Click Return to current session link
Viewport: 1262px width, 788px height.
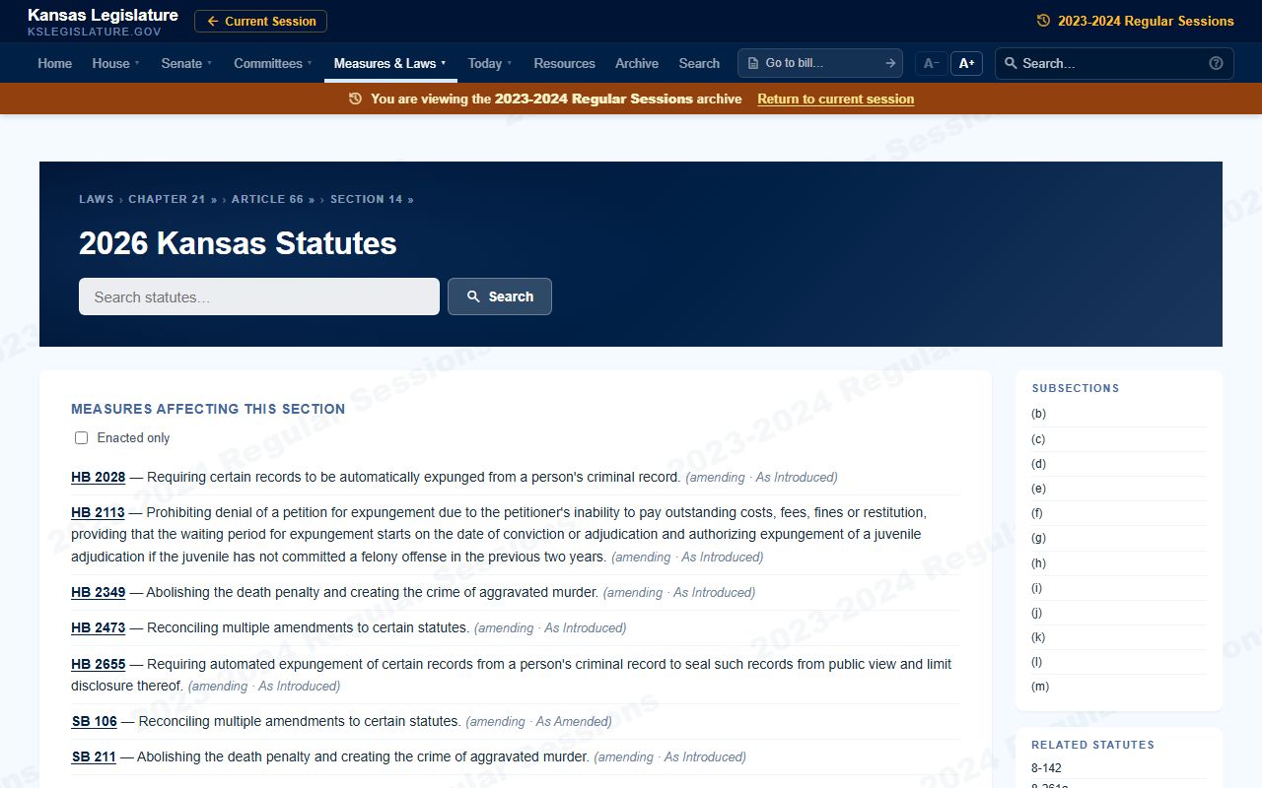(x=836, y=98)
